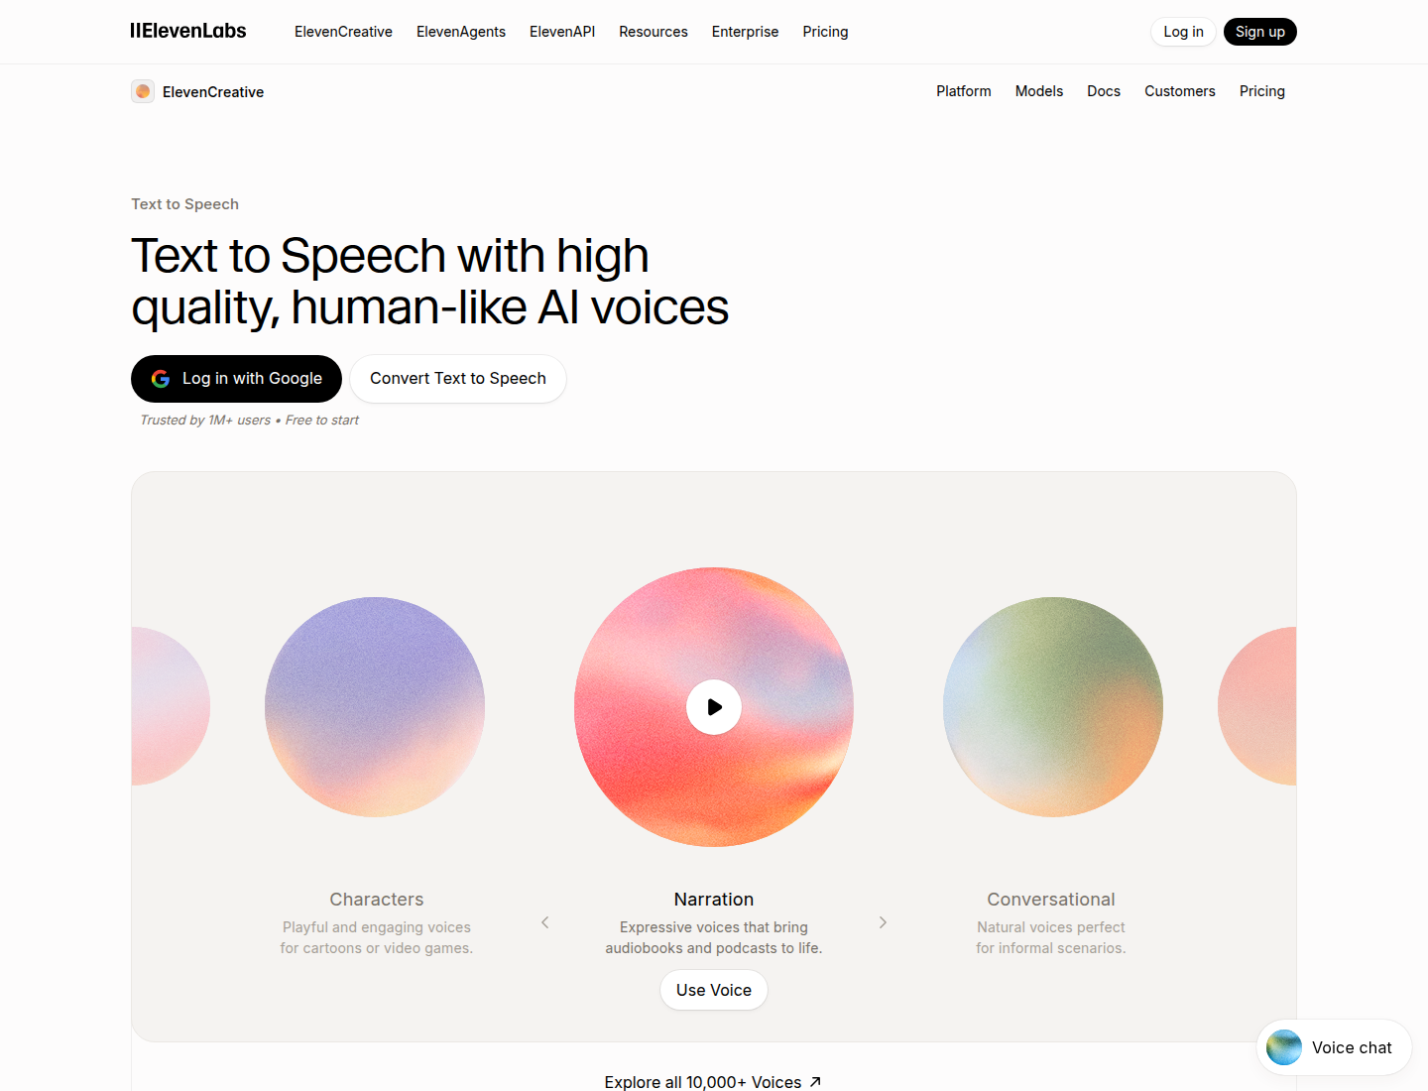
Task: Click the ElevenCreative sub-navigation label
Action: tap(213, 92)
